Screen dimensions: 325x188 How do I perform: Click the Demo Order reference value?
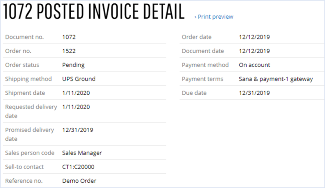[x=79, y=181]
